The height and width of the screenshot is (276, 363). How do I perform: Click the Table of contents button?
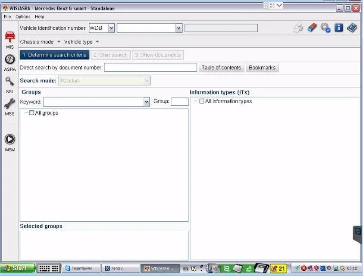pos(221,68)
